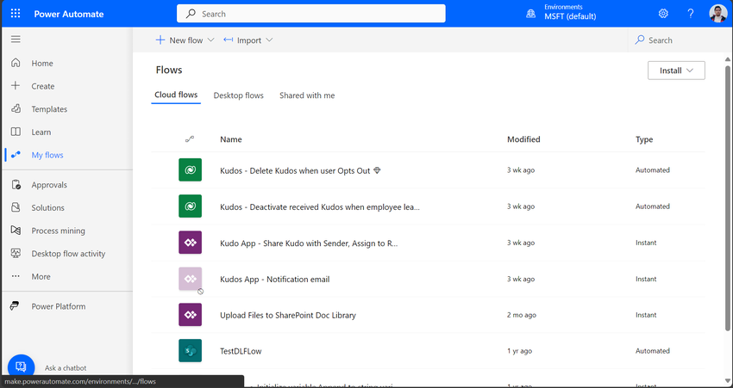Open the Kudos - Delete Kudos when user Opts Out flow
733x388 pixels.
(x=295, y=170)
